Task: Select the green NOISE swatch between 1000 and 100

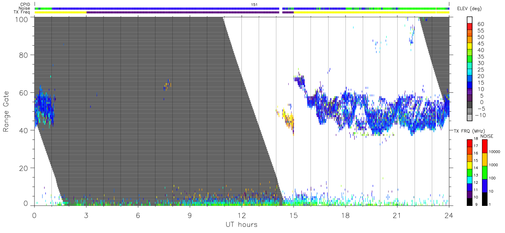Action: tap(485, 172)
